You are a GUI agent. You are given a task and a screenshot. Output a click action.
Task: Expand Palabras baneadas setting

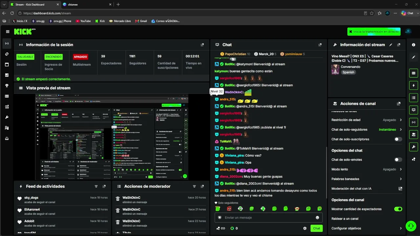coord(367,179)
